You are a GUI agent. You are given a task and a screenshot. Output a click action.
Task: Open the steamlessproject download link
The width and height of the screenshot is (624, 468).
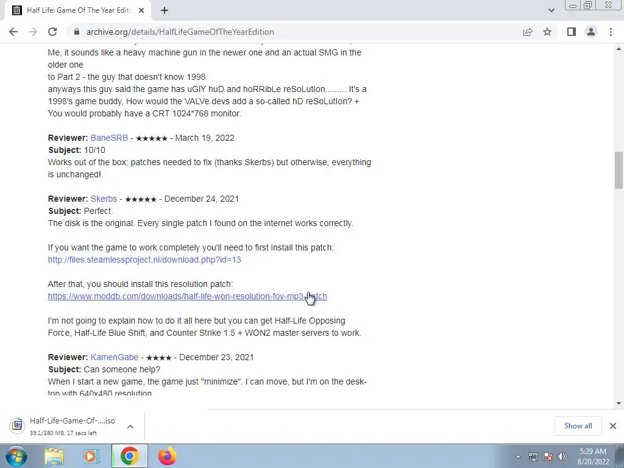[x=144, y=260]
